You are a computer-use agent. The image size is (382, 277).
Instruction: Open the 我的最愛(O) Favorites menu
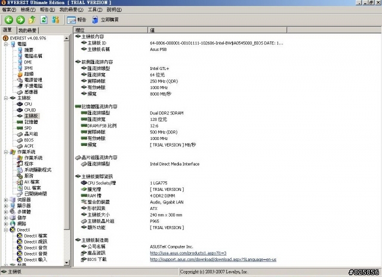click(x=71, y=10)
